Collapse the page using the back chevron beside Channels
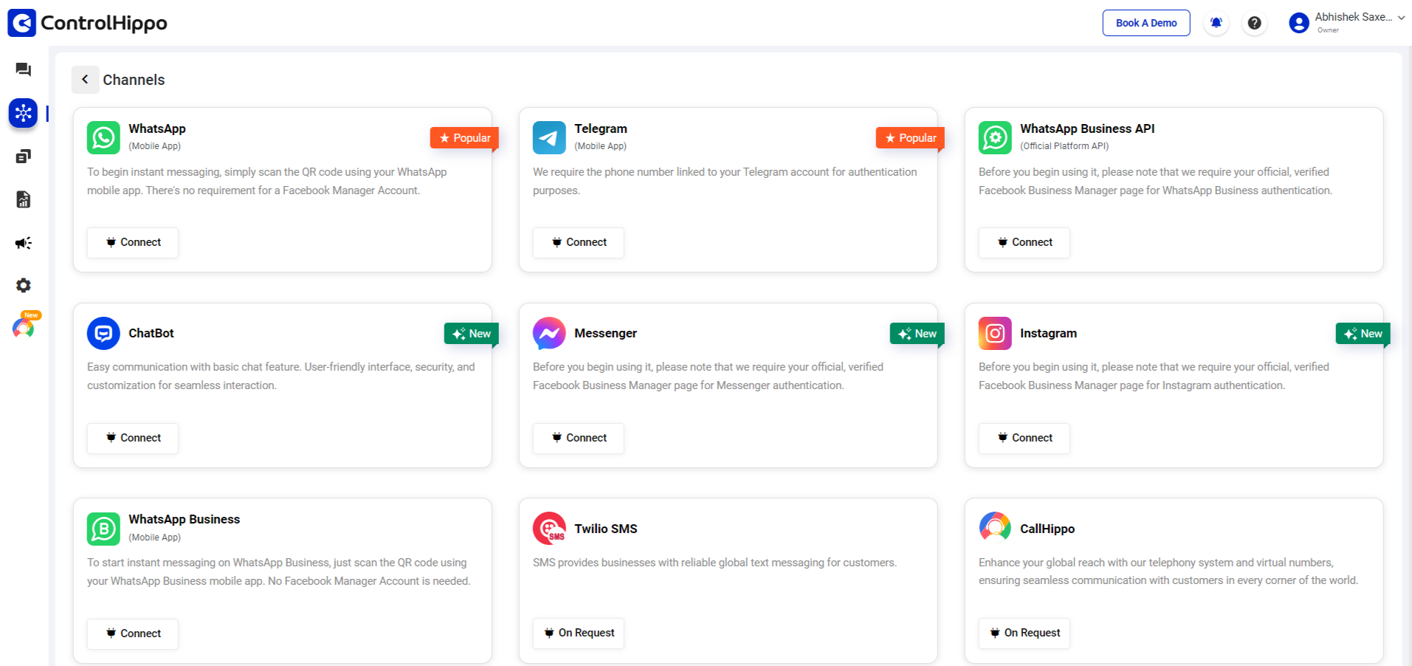Screen dimensions: 1412x666 (85, 79)
